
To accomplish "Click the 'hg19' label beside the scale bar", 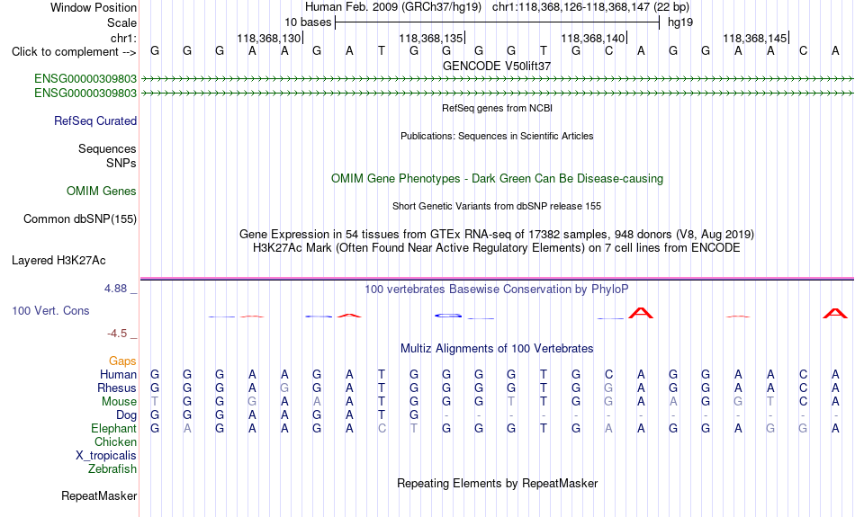I will [x=680, y=22].
